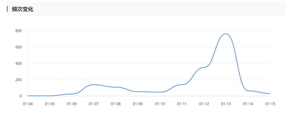Image resolution: width=285 pixels, height=119 pixels.
Task: Click the 01-04 x-axis date label
Action: (28, 104)
